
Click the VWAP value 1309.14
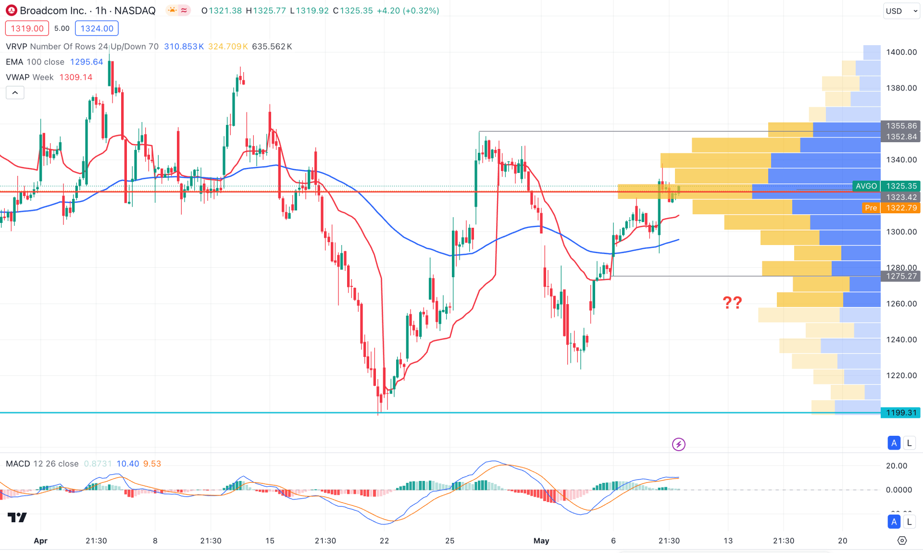pos(76,77)
